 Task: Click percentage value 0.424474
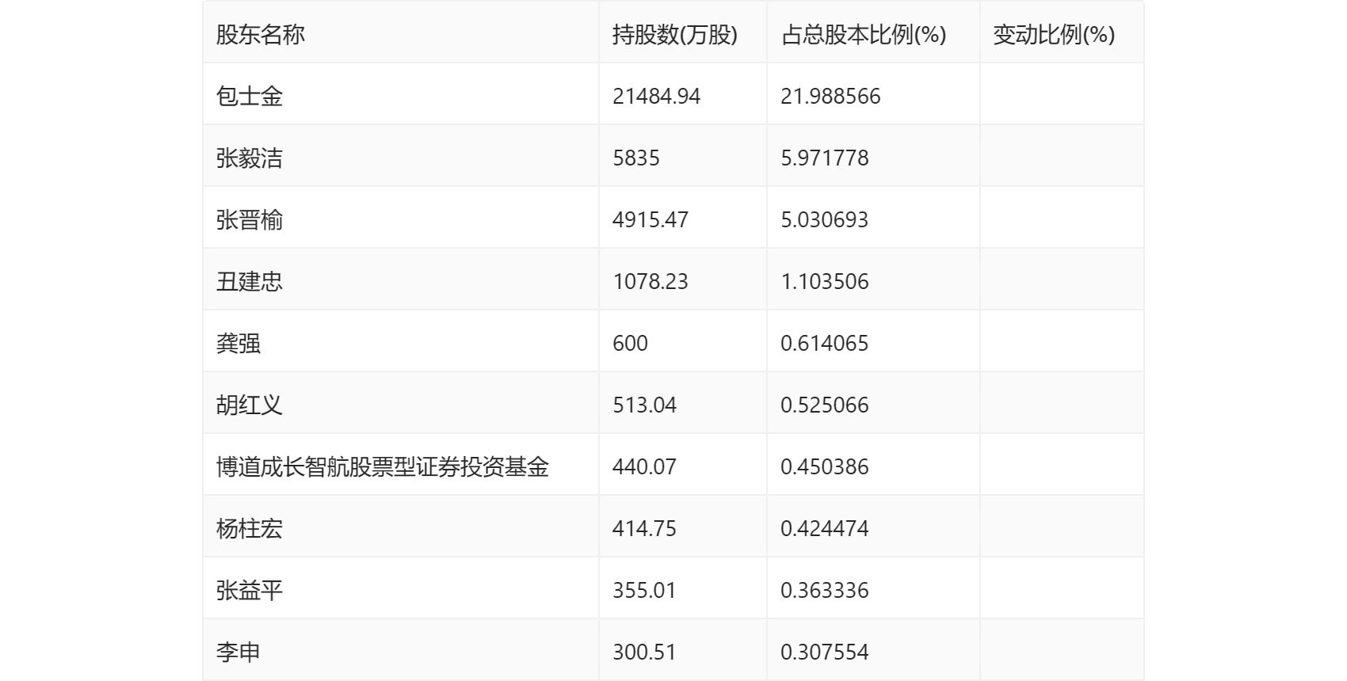(x=825, y=528)
